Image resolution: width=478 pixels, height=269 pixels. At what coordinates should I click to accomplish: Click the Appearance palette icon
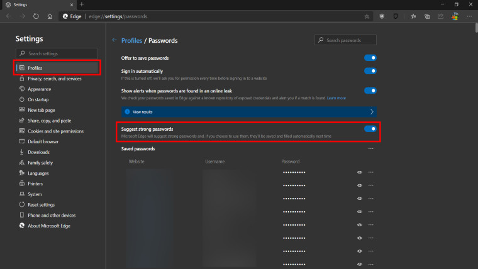(21, 89)
